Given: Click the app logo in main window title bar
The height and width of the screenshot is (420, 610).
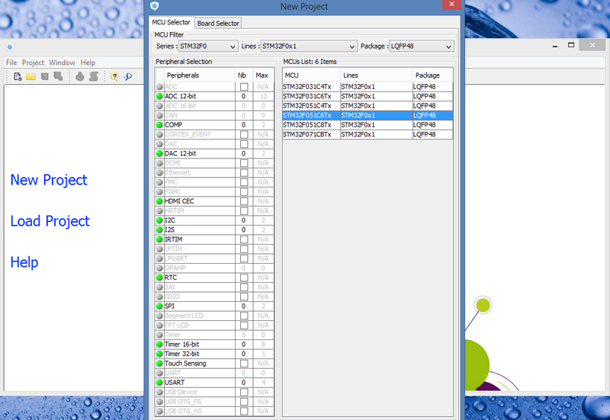Looking at the screenshot, I should 10,47.
